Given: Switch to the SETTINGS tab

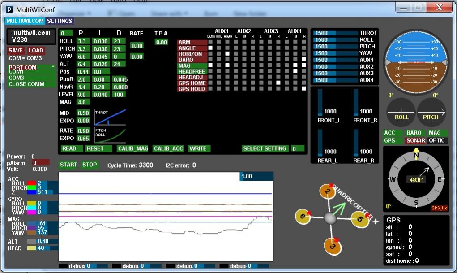Looking at the screenshot, I should coord(60,21).
